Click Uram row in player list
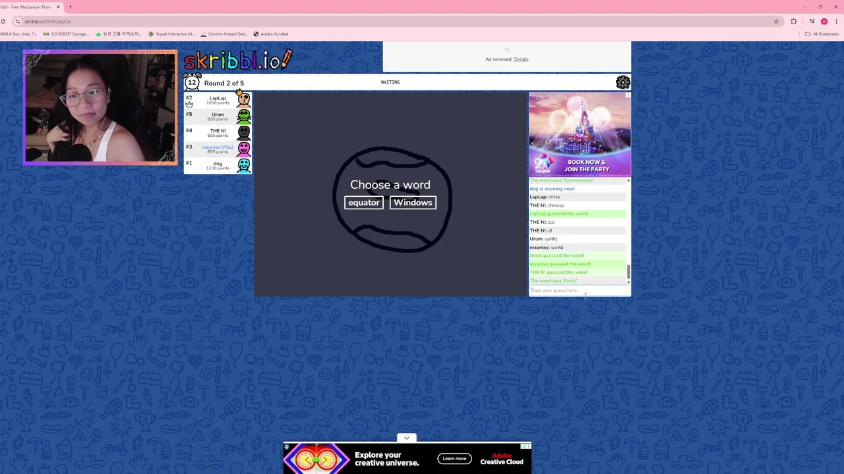Image resolution: width=844 pixels, height=474 pixels. [218, 117]
